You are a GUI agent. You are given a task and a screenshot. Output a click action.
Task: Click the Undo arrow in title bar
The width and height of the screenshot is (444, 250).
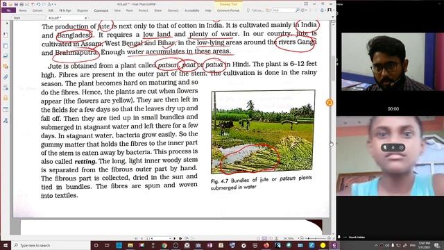coord(38,4)
